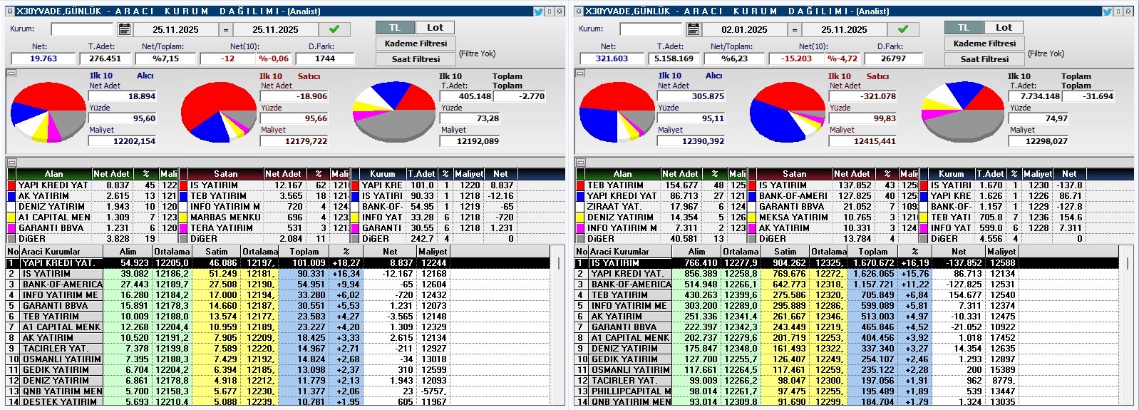The image size is (1139, 410).
Task: Open calendar picker beside the left window's Kurum field
Action: pyautogui.click(x=124, y=29)
